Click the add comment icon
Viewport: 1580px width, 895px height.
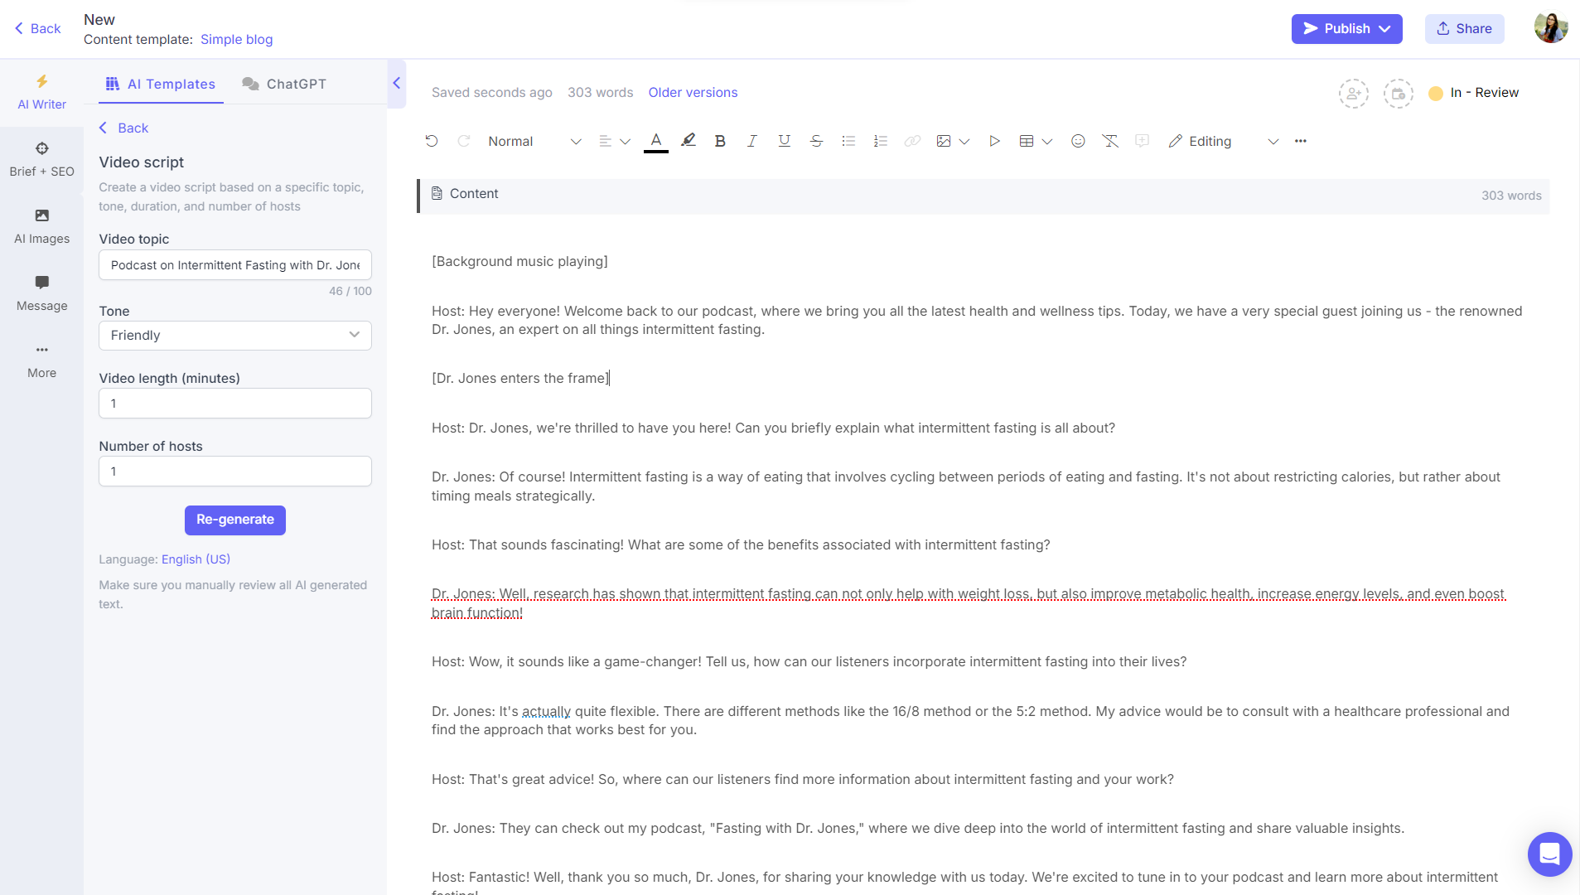click(x=1143, y=141)
